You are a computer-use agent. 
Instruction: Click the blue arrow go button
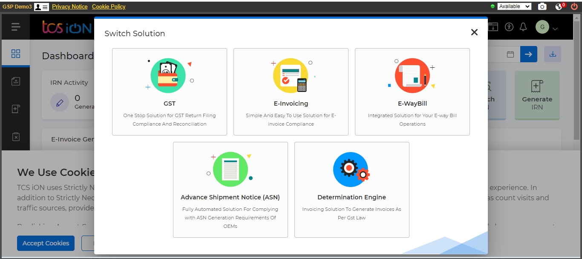pos(529,54)
